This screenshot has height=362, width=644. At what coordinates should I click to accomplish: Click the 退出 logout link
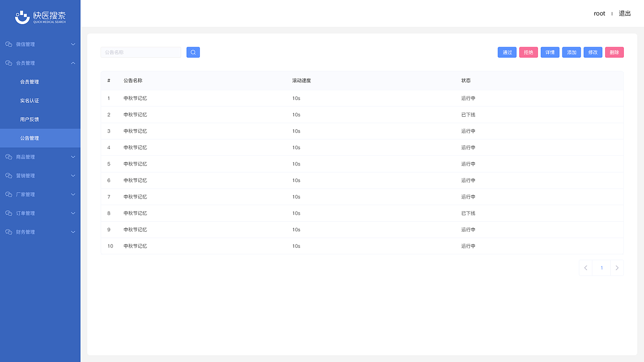pyautogui.click(x=625, y=14)
